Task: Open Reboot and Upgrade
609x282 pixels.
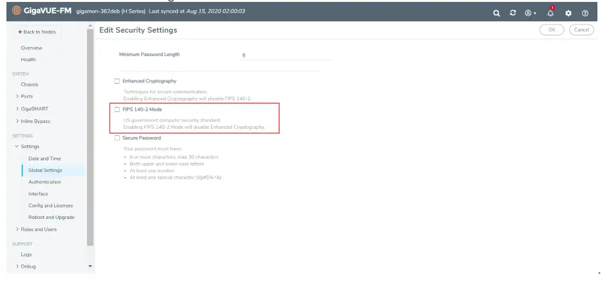Action: (52, 217)
